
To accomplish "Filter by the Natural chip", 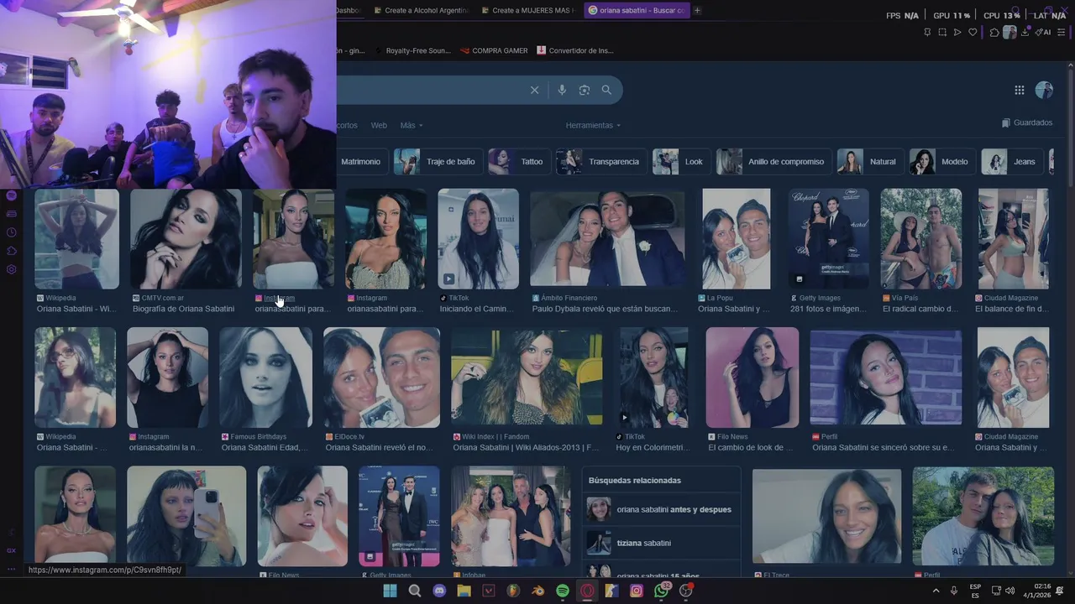I will pyautogui.click(x=870, y=161).
